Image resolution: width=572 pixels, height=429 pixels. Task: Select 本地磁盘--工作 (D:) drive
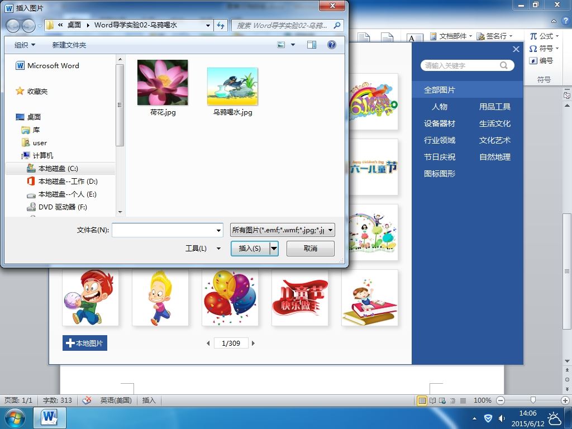pyautogui.click(x=62, y=182)
